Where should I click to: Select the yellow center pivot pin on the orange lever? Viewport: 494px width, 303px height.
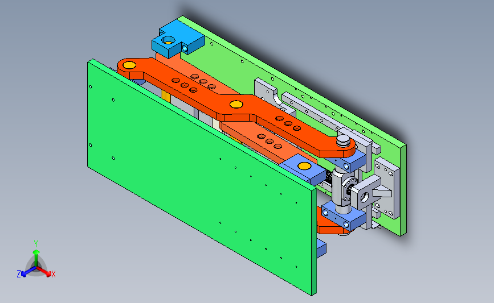[x=236, y=105]
